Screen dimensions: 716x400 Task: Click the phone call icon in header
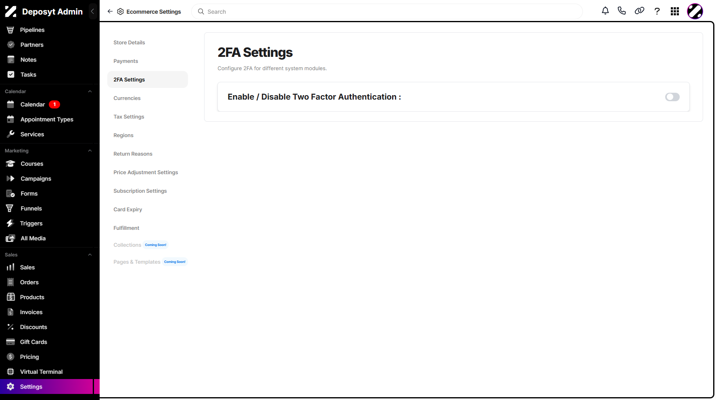pos(622,11)
